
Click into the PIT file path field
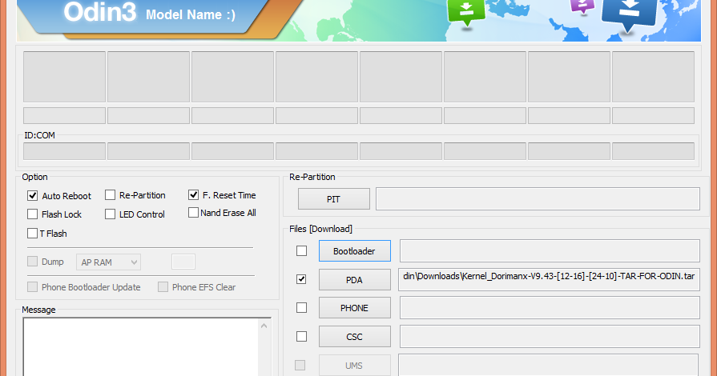coord(538,199)
